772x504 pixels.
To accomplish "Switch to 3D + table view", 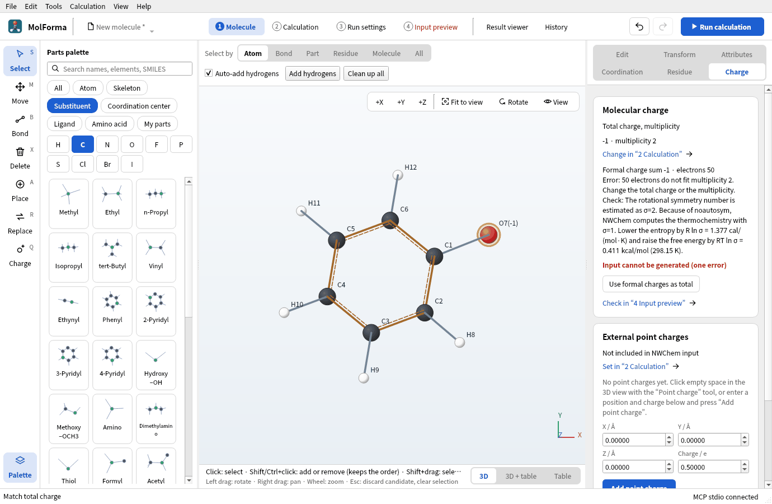I will tap(521, 476).
